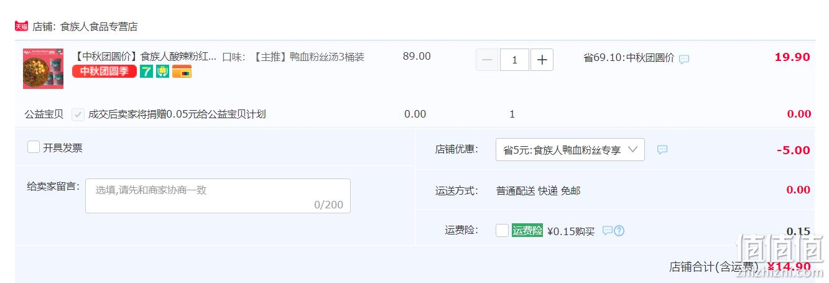Screen dimensions: 829x283
Task: Click the question mark help icon for 运费险
Action: [x=619, y=231]
